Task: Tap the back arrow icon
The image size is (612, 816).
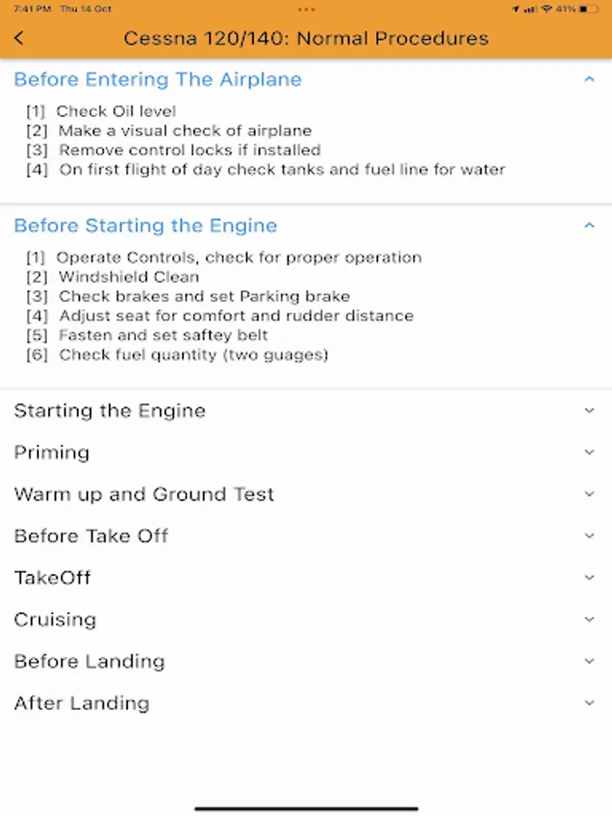Action: click(20, 38)
